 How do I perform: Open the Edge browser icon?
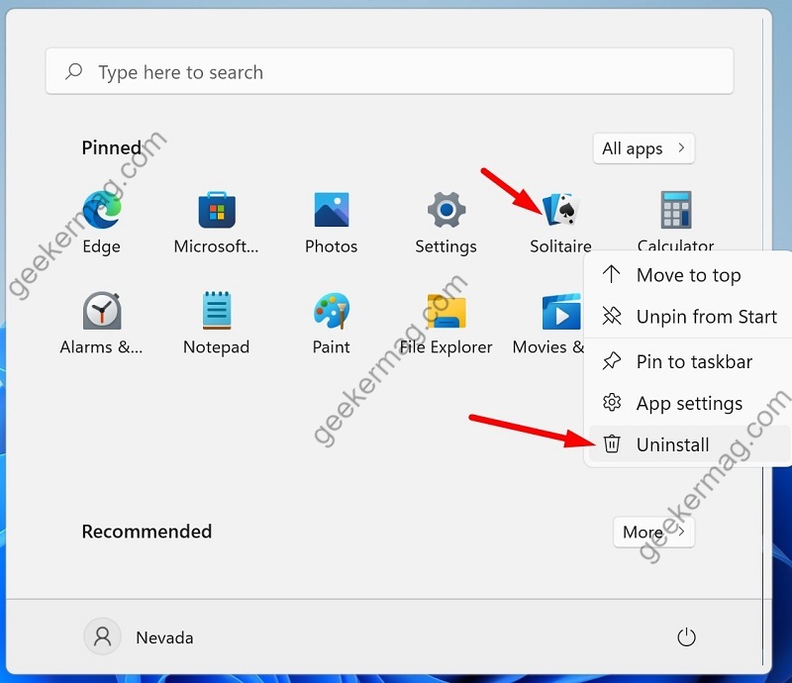(102, 210)
